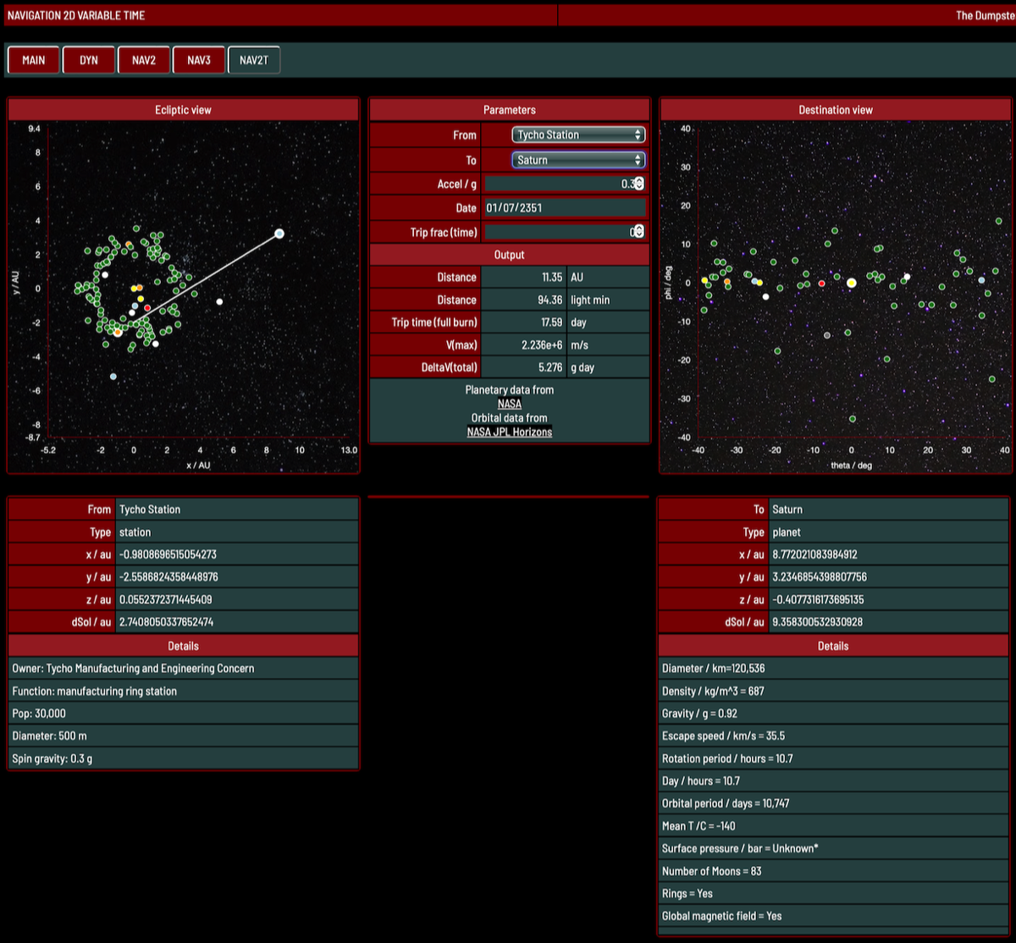Select the red marker in Ecliptic view
This screenshot has width=1016, height=943.
coord(147,308)
